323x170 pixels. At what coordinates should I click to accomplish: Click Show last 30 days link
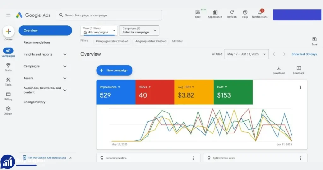pos(304,54)
